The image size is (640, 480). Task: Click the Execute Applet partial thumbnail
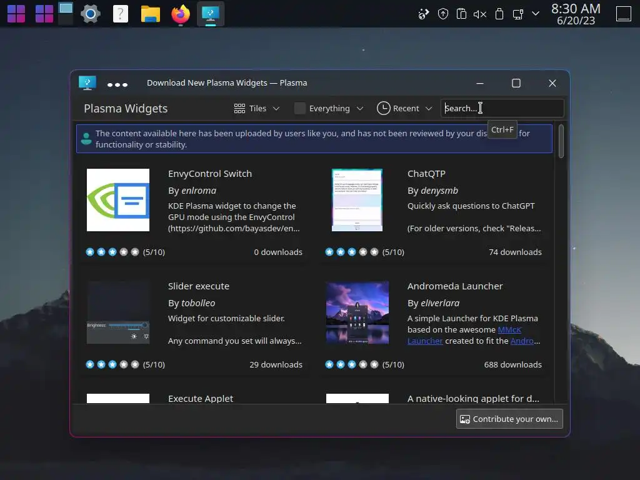(118, 398)
